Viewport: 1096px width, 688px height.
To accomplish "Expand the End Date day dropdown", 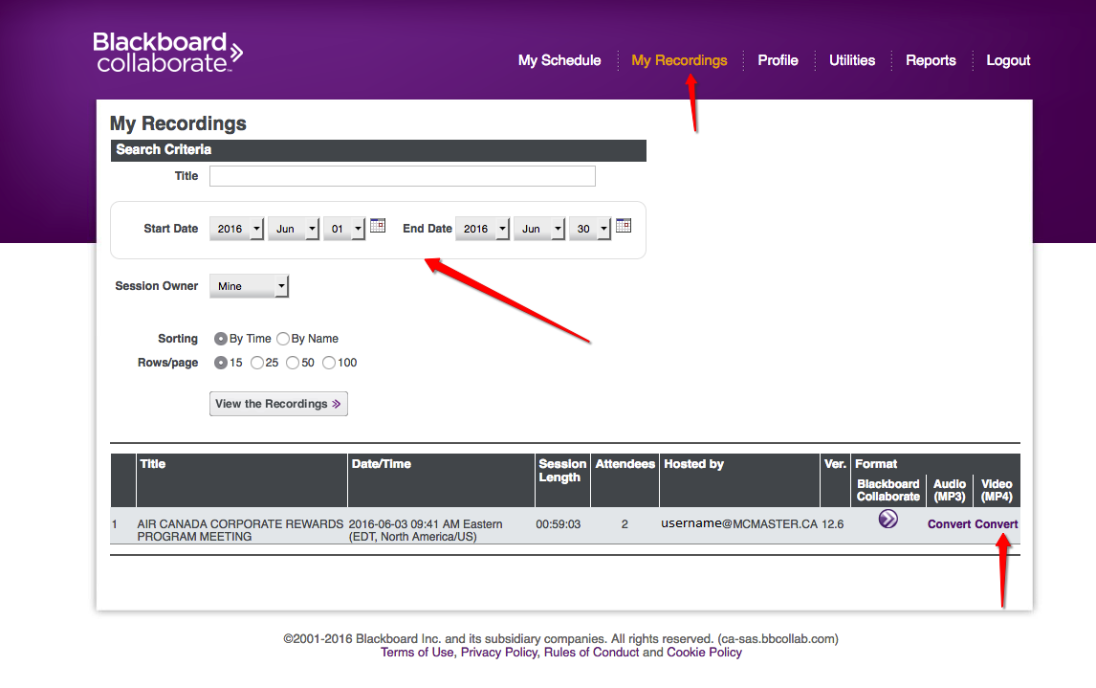I will pyautogui.click(x=589, y=230).
